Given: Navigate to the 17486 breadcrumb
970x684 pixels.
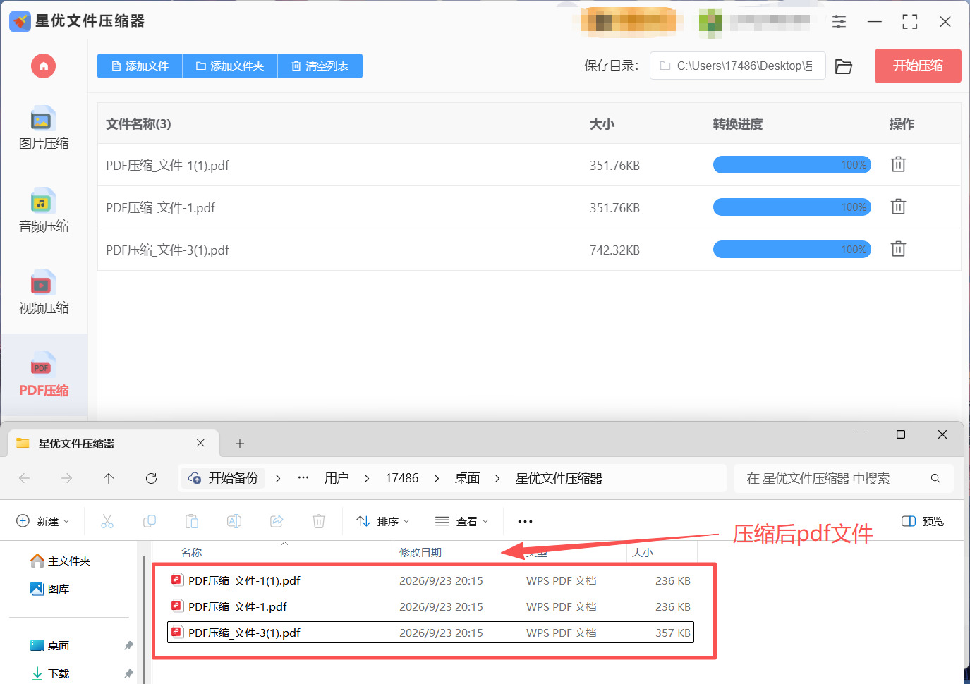Looking at the screenshot, I should point(402,478).
